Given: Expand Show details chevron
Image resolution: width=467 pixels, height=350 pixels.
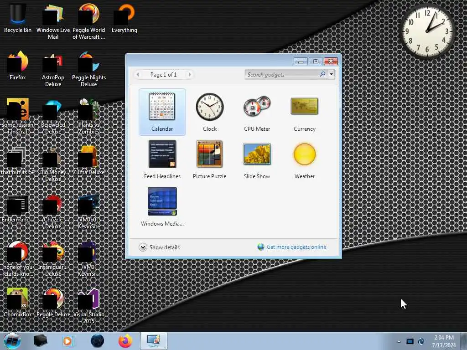Looking at the screenshot, I should click(143, 247).
